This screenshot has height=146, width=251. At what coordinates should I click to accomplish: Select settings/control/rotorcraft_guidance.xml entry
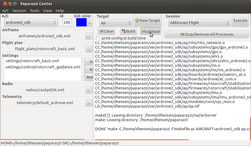pos(43,67)
